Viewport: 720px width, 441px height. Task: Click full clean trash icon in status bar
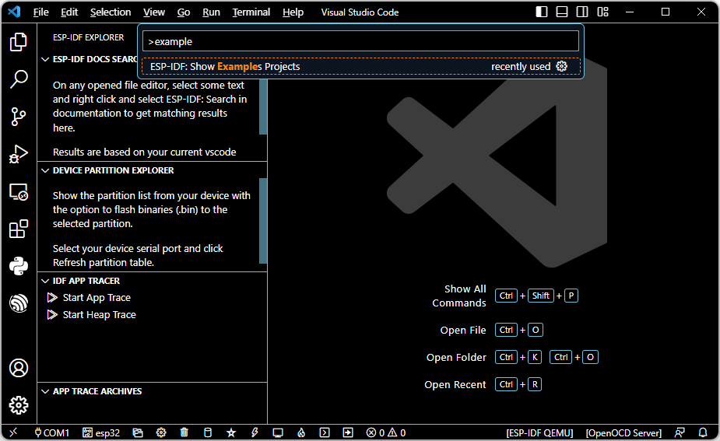coord(184,432)
